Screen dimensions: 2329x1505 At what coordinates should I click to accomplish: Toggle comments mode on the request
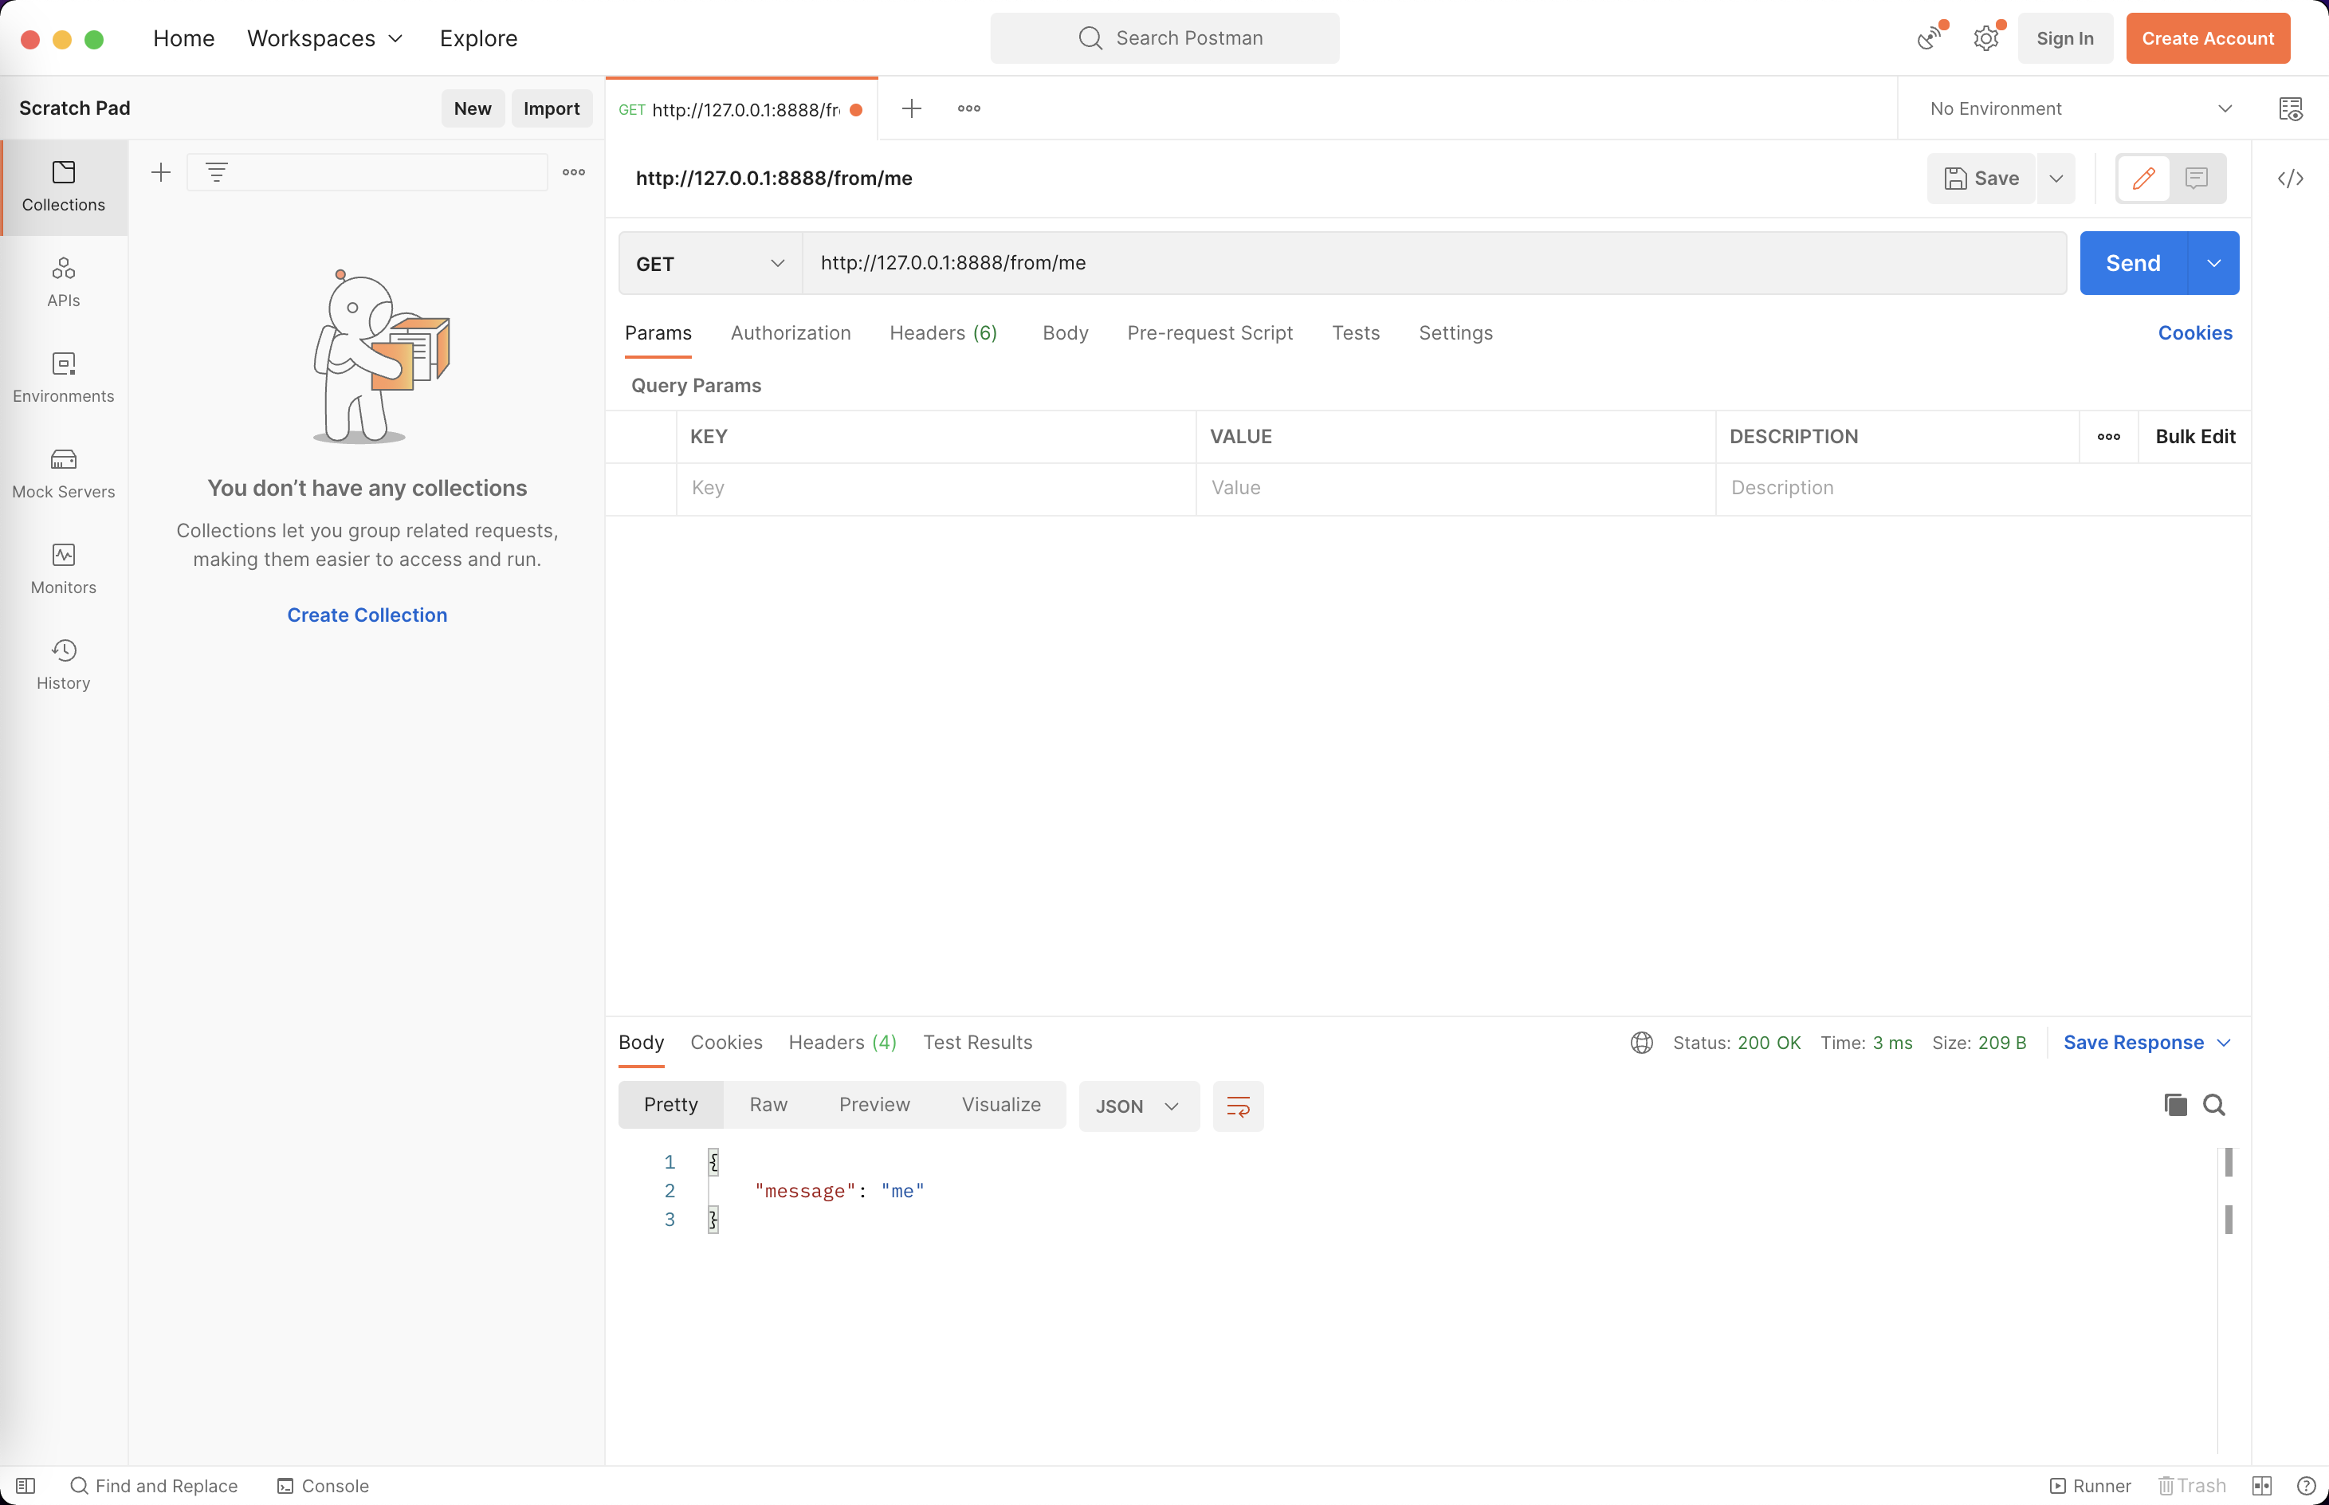pos(2195,178)
